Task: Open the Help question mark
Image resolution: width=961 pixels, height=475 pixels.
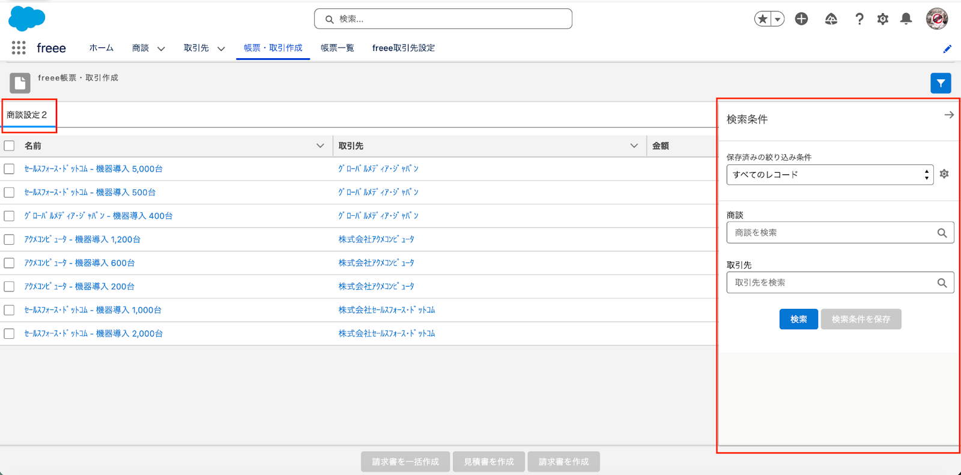Action: pos(859,19)
